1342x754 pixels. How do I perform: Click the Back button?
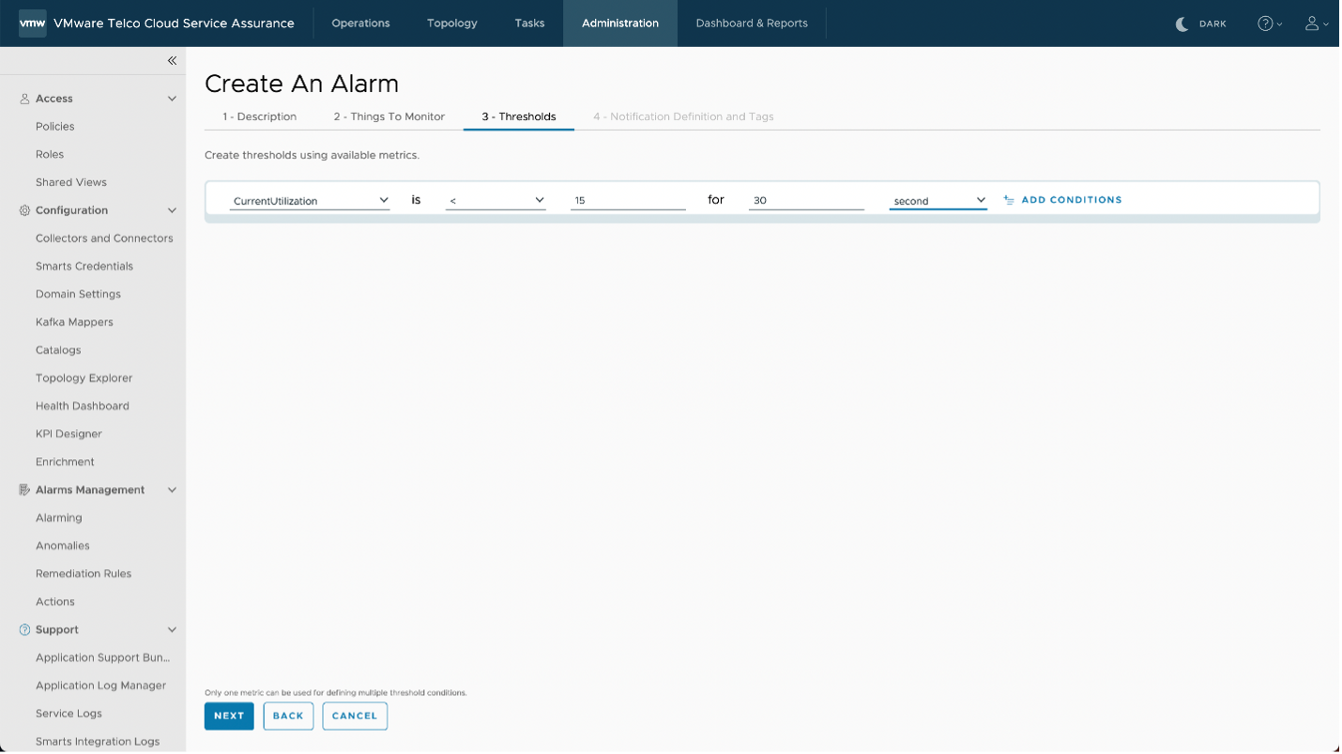pos(288,716)
